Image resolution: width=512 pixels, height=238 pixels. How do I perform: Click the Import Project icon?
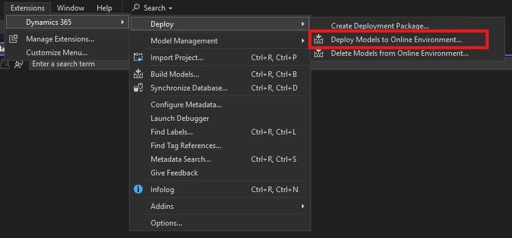click(138, 58)
